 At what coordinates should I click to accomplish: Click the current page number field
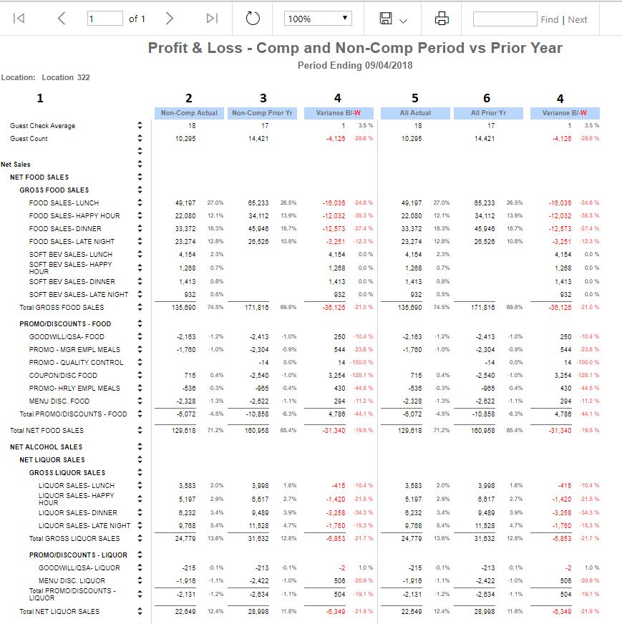105,19
